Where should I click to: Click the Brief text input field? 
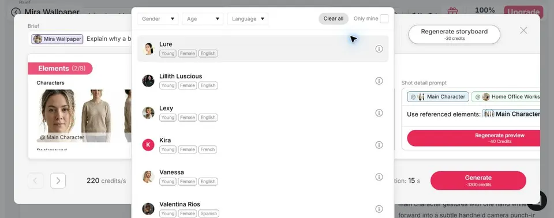tap(80, 39)
